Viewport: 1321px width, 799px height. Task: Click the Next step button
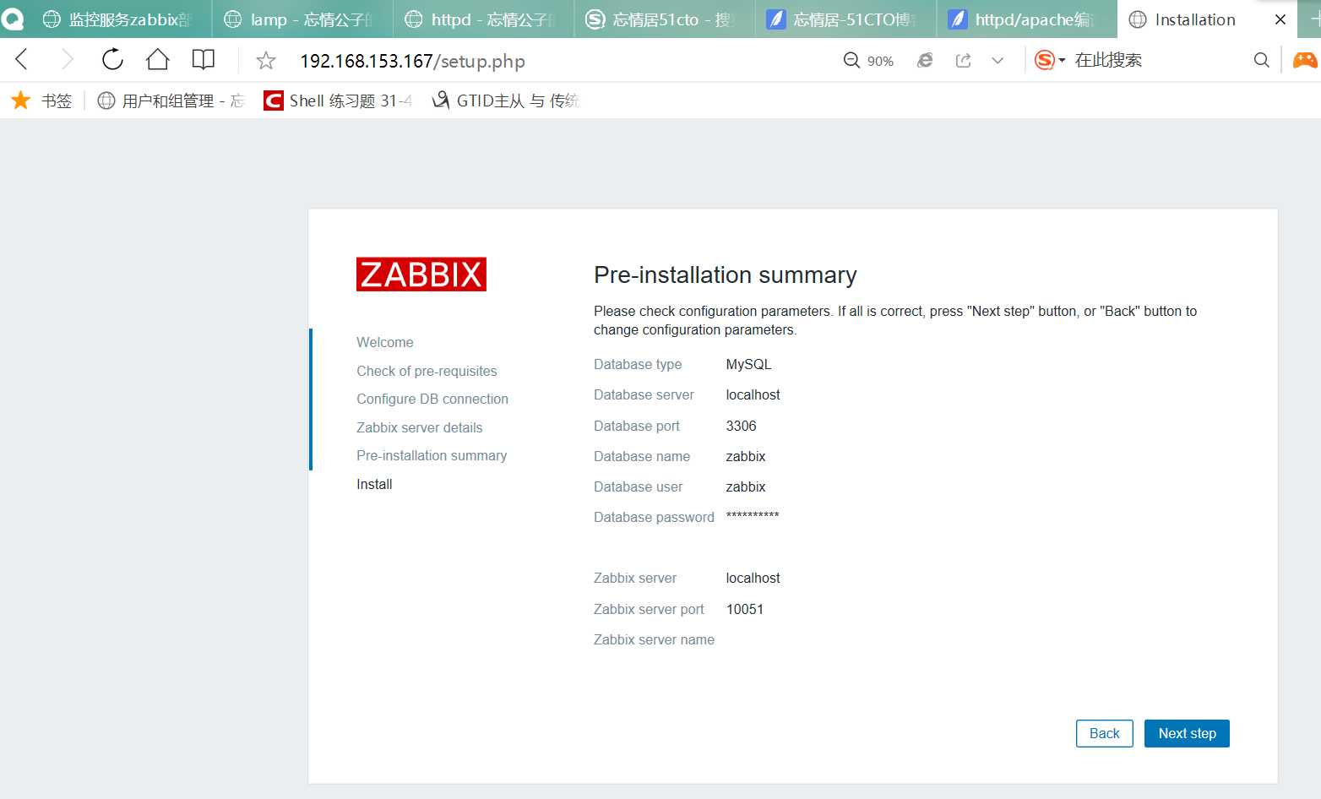[x=1187, y=733]
